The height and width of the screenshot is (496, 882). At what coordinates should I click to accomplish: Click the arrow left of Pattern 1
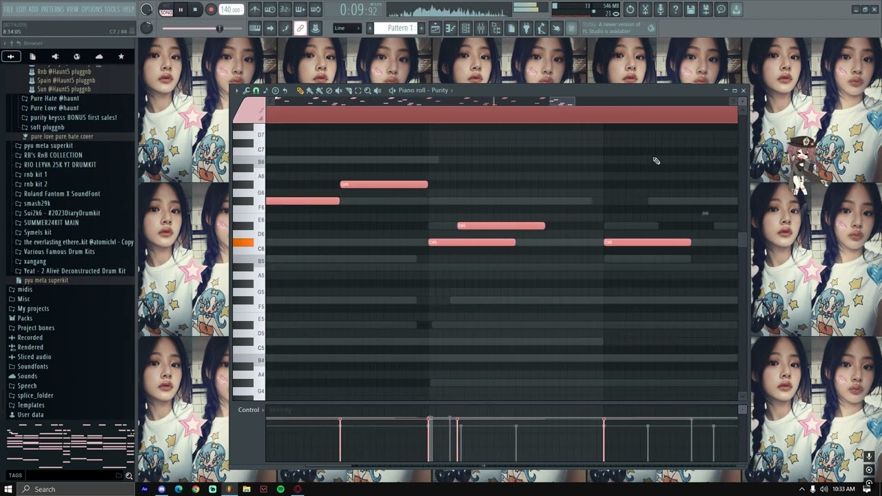[x=369, y=28]
